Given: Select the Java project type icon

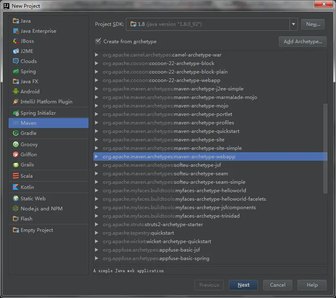Looking at the screenshot, I should click(16, 21).
